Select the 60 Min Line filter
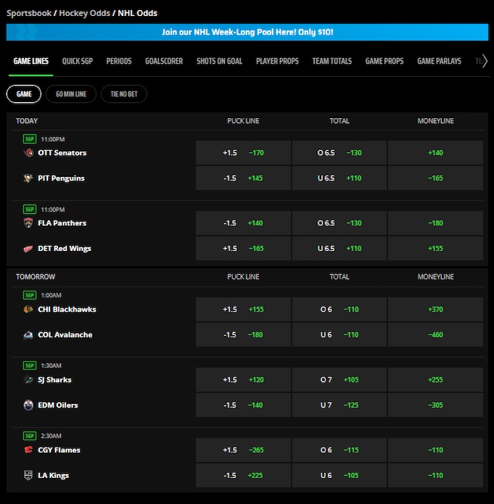 tap(71, 94)
